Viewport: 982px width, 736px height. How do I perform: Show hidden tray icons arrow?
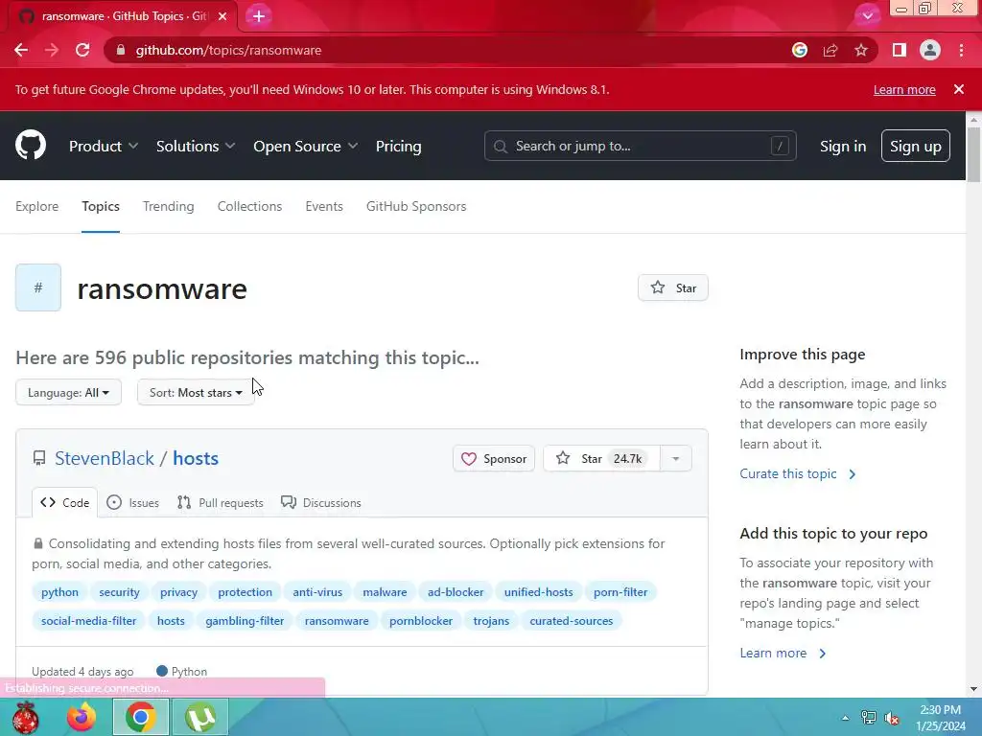pos(846,718)
